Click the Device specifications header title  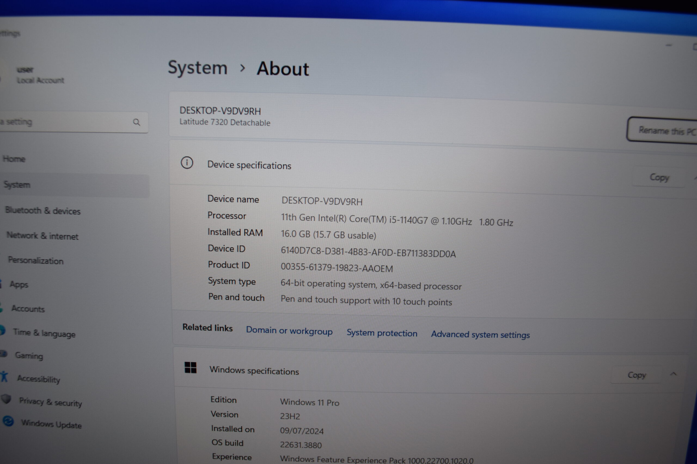(x=249, y=165)
